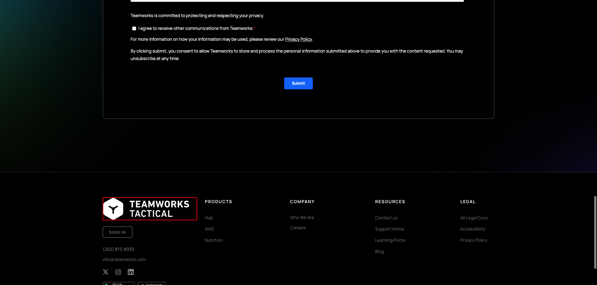Click the Google Play 'GET IT ON' badge
Screen dimensions: 597x285
119,283
